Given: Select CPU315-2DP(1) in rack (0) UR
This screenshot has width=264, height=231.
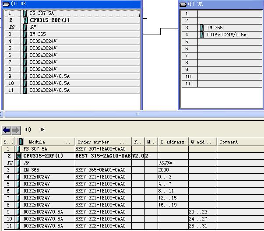Looking at the screenshot, I should coord(72,21).
